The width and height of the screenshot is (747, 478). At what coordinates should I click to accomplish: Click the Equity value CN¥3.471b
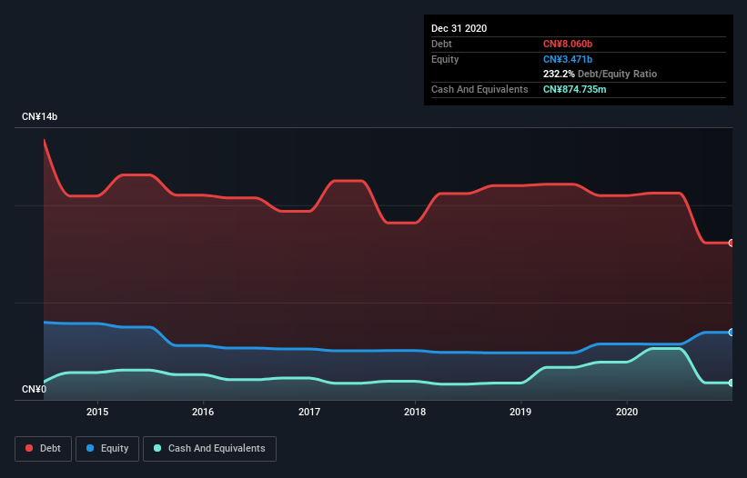tap(568, 59)
